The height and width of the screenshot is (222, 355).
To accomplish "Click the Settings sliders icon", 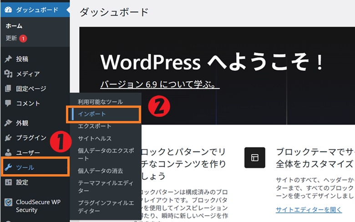I will click(x=8, y=182).
